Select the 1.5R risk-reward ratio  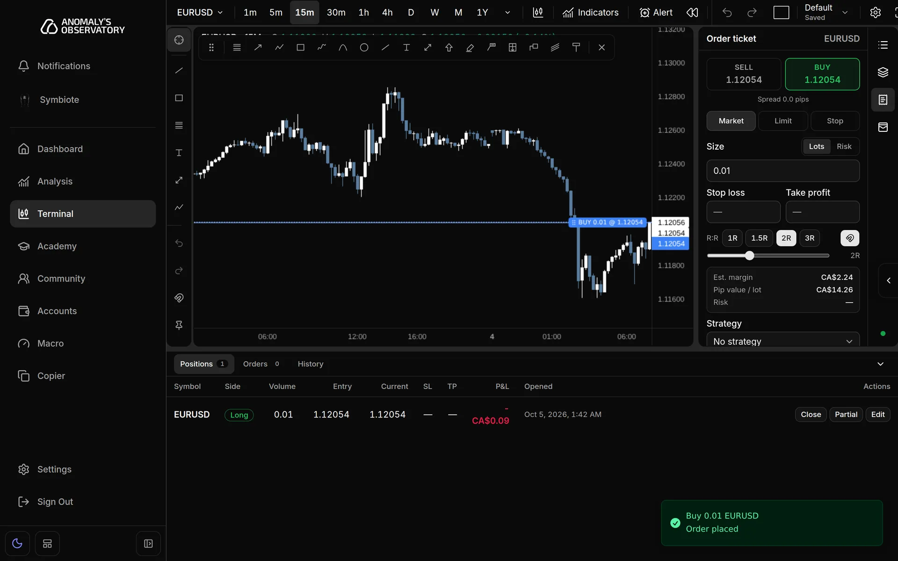[x=759, y=238]
